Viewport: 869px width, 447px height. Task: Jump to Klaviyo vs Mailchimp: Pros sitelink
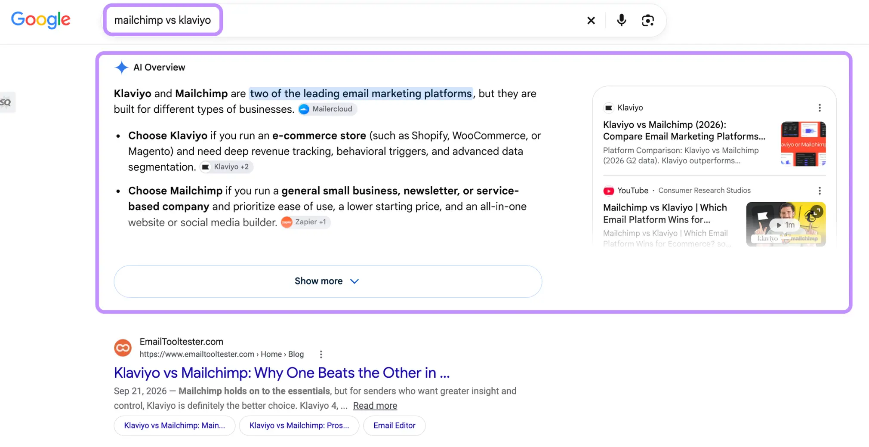tap(299, 425)
